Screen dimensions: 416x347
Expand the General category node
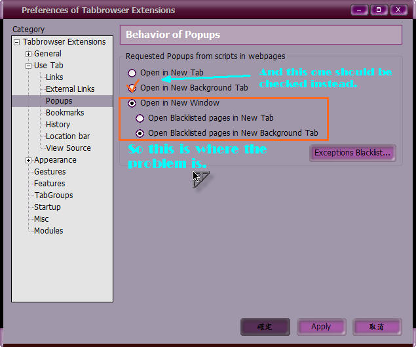click(x=28, y=54)
